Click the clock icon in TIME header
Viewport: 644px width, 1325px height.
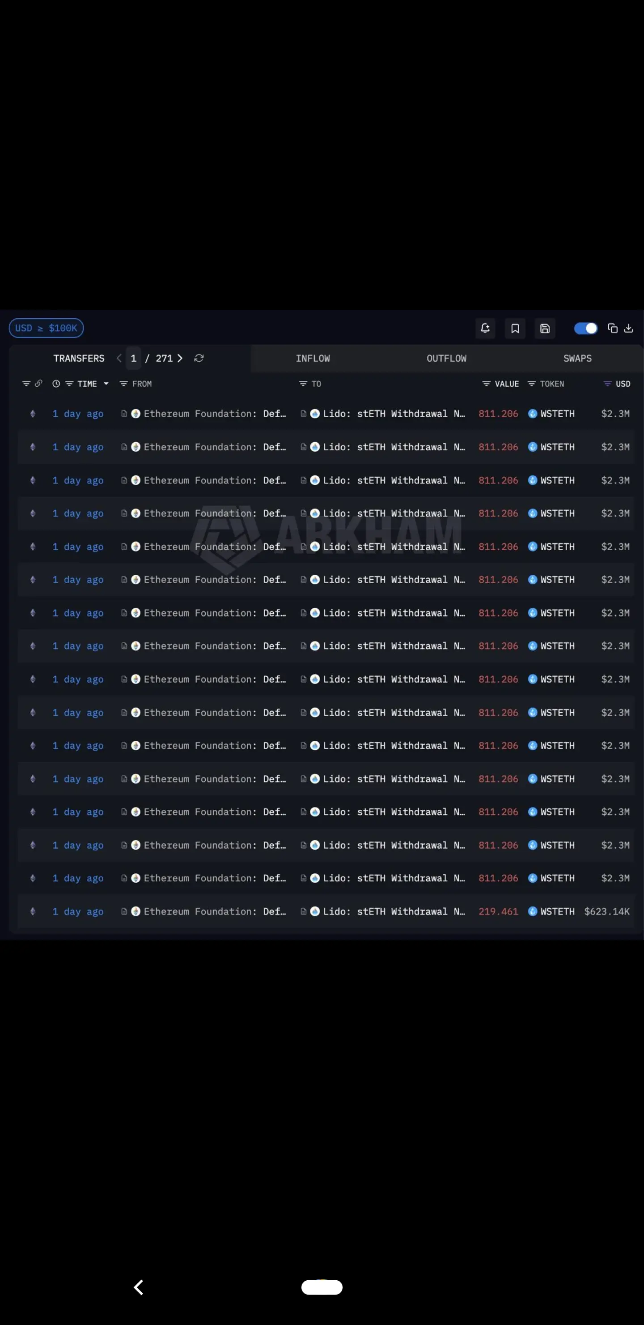click(x=56, y=384)
